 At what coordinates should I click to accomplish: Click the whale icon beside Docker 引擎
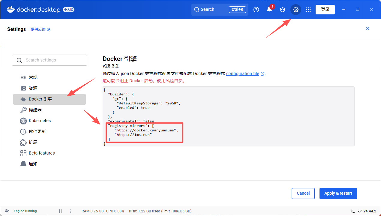tap(23, 99)
